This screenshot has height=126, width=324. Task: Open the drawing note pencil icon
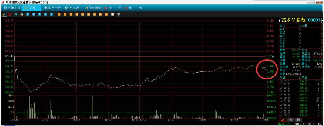click(112, 14)
